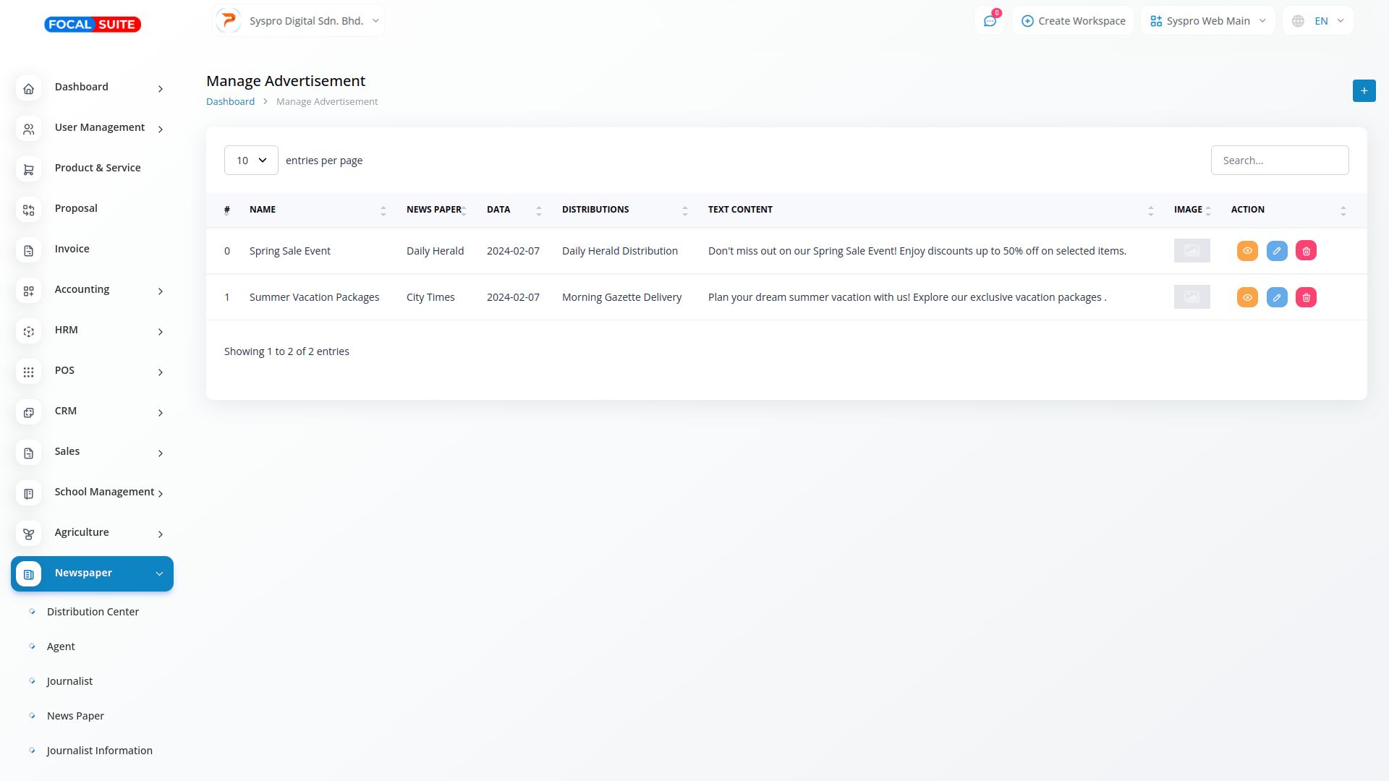Image resolution: width=1389 pixels, height=781 pixels.
Task: Click the Create Workspace button
Action: coord(1073,21)
